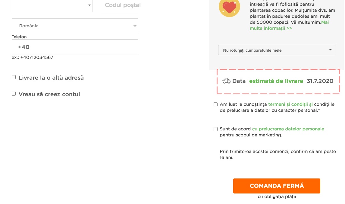345x204 pixels.
Task: Expand 'Nu rotunjiți cumpărăturile mele' dropdown
Action: [276, 50]
